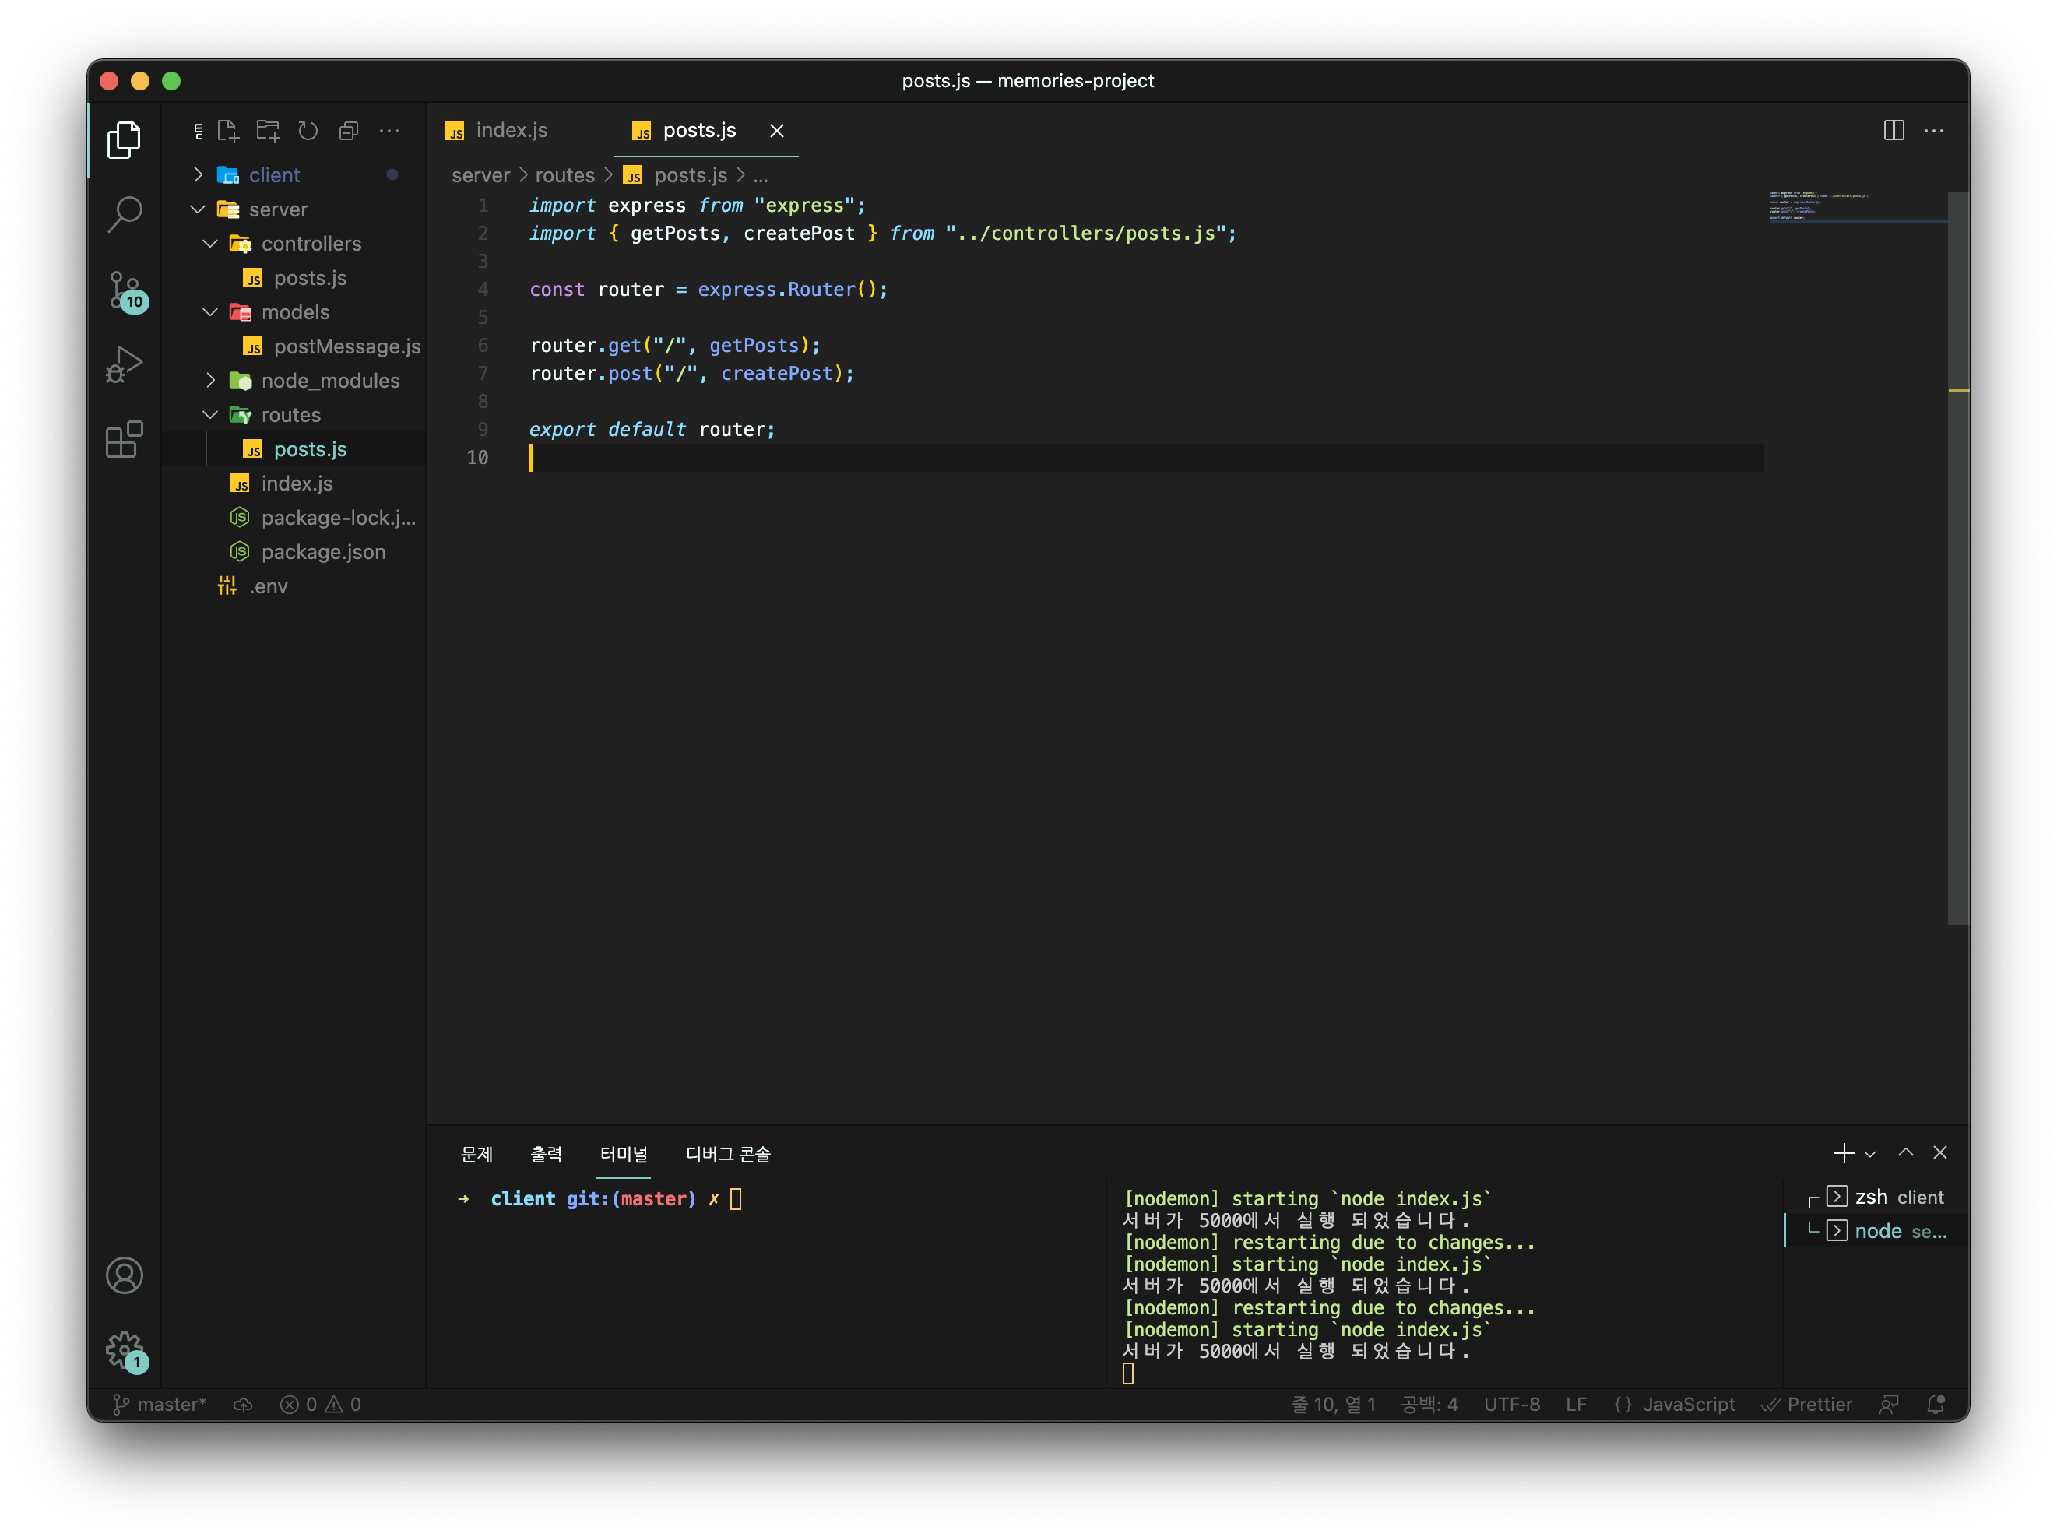This screenshot has height=1537, width=2057.
Task: Split the editor to the right
Action: click(x=1893, y=130)
